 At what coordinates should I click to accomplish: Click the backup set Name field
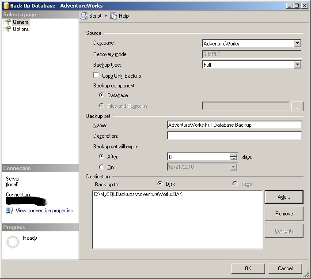pos(235,125)
